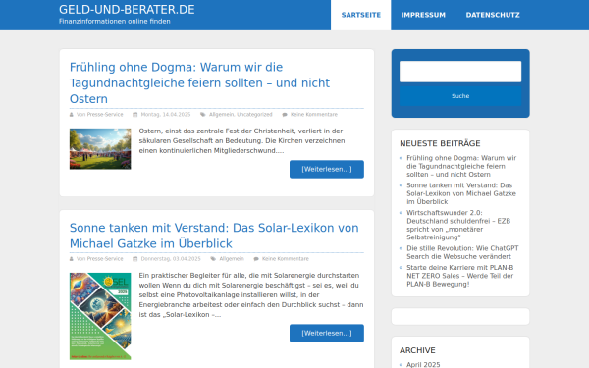Click calendar icon beside Montag, 14.04.2025
589x368 pixels.
135,115
